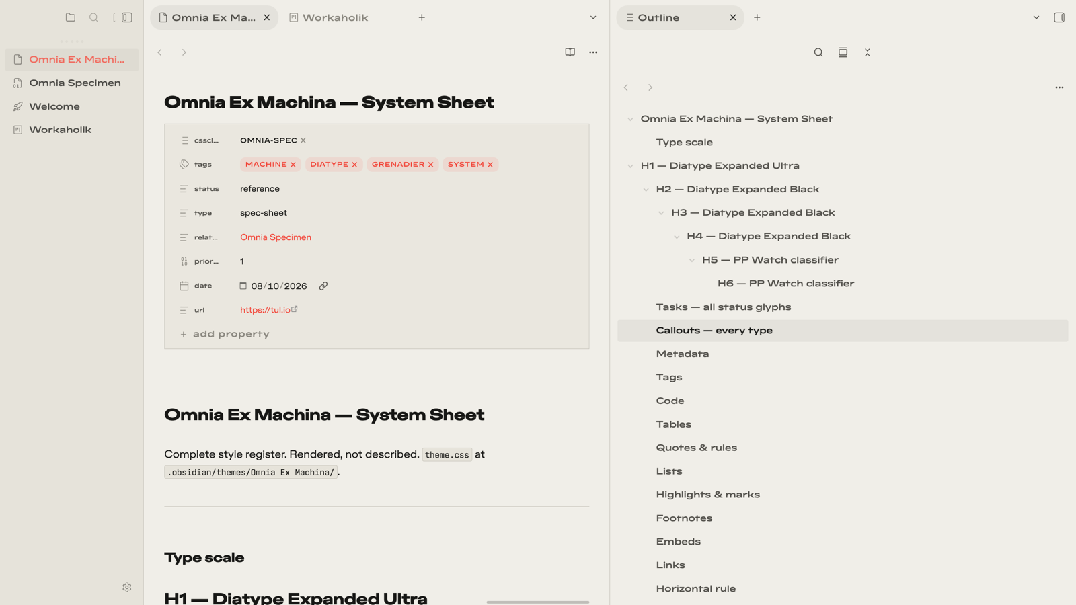The image size is (1076, 605).
Task: Click the link icon next to the date
Action: (x=323, y=286)
